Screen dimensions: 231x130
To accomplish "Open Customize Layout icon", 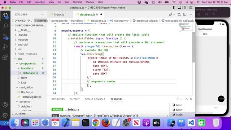I will tap(191, 8).
